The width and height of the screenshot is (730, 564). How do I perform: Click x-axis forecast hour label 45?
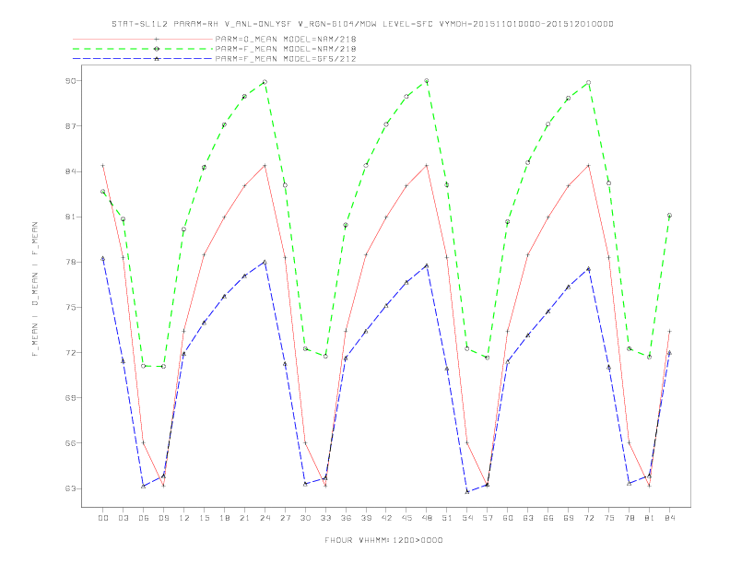click(x=406, y=518)
